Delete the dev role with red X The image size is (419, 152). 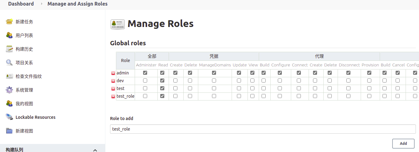coord(113,81)
